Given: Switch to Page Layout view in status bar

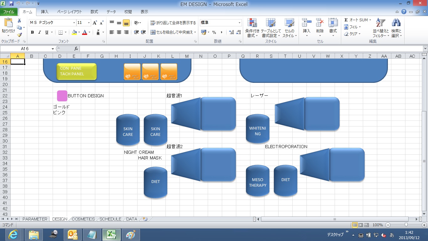Looking at the screenshot, I should tap(361, 225).
